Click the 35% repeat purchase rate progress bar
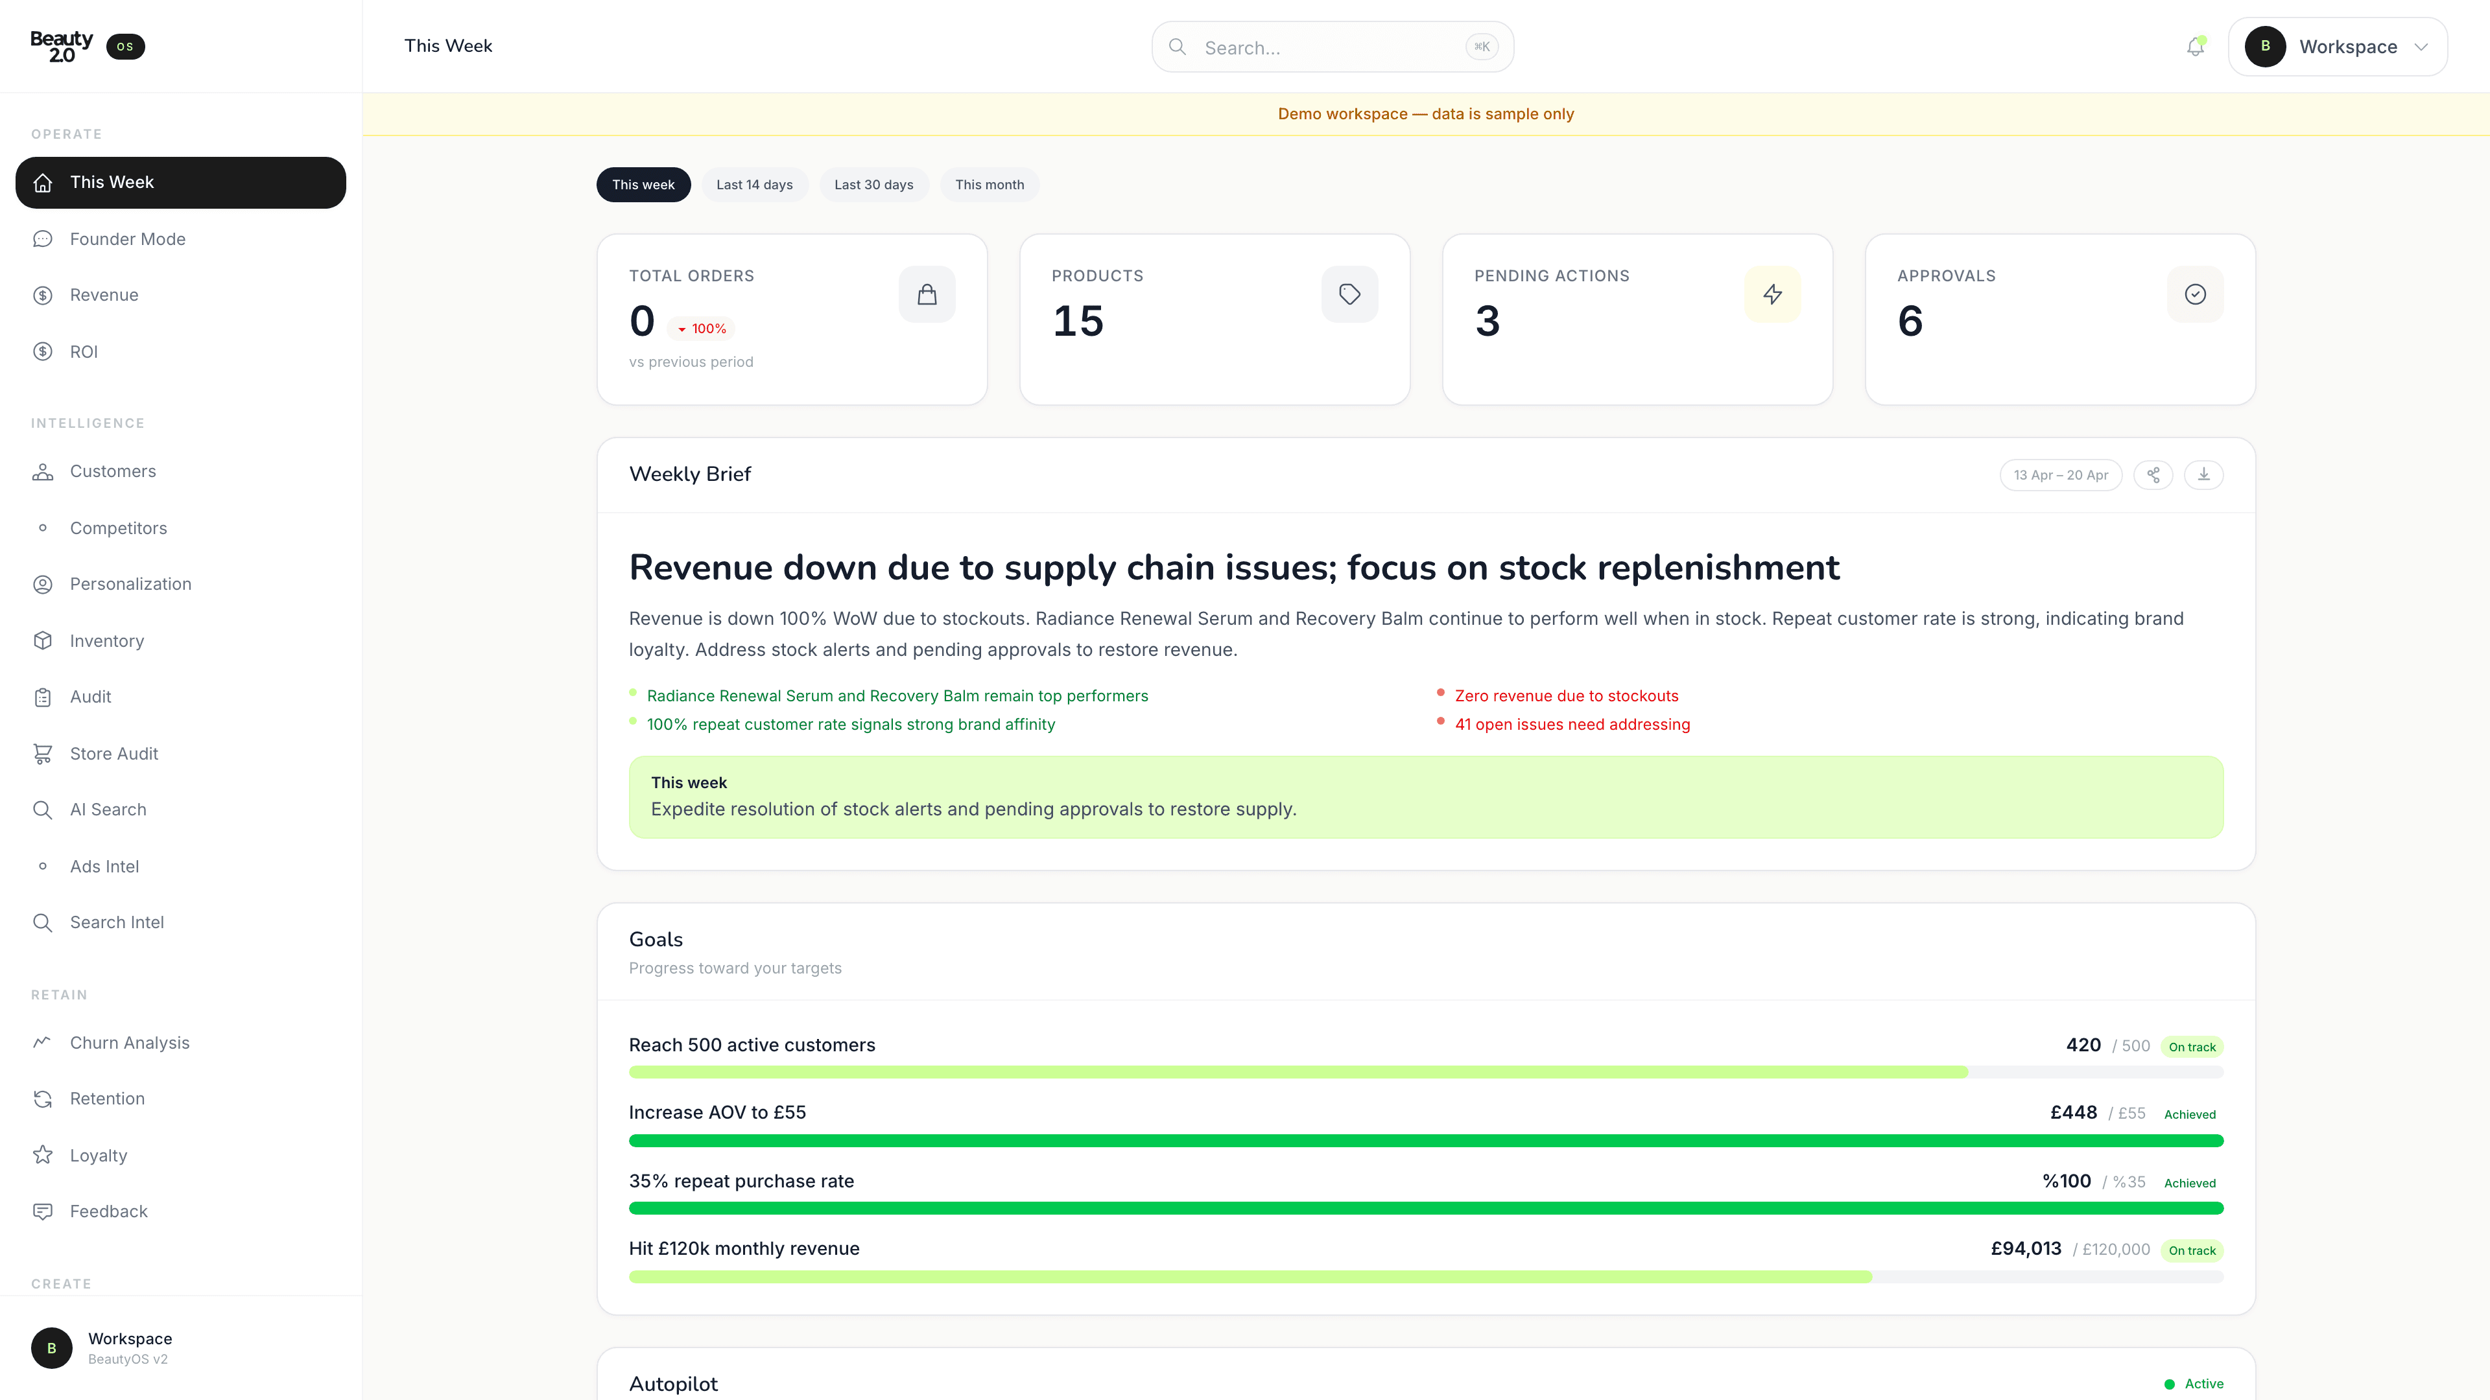This screenshot has height=1400, width=2490. (x=1427, y=1209)
